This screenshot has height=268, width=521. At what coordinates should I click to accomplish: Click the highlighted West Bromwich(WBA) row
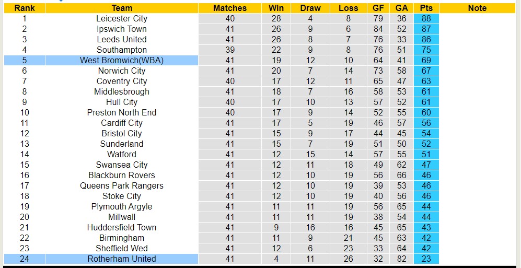tap(122, 60)
